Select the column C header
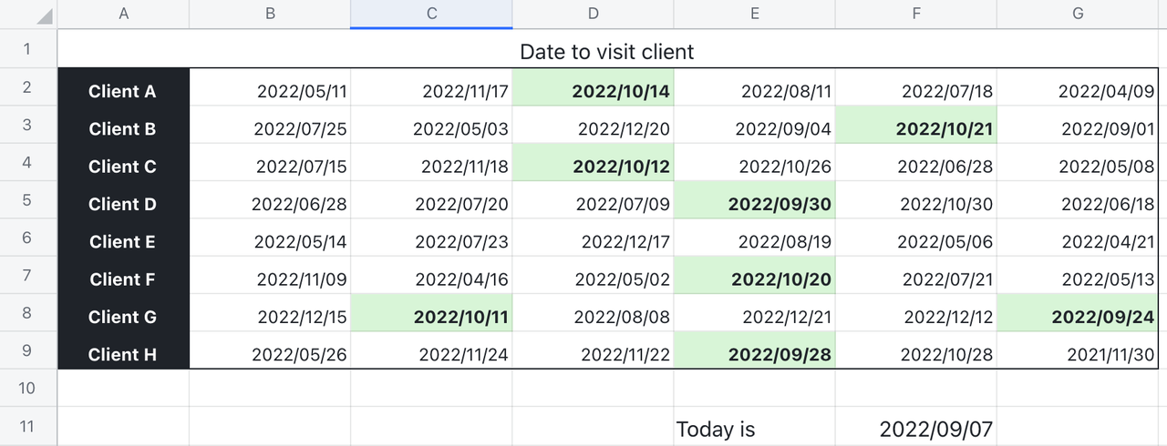The height and width of the screenshot is (446, 1167). tap(431, 14)
